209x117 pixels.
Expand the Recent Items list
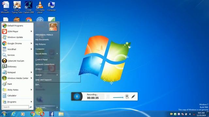coord(46,54)
